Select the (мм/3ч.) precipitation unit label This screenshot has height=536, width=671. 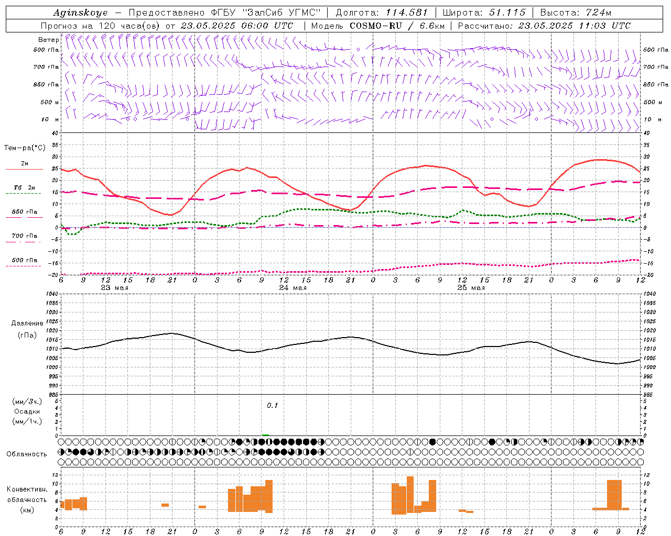pos(27,401)
